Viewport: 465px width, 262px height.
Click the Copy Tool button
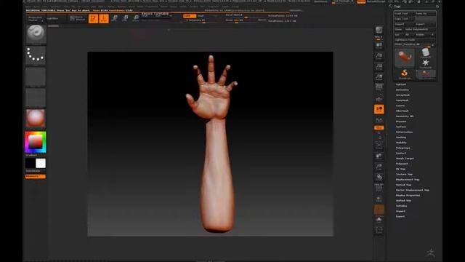point(404,19)
